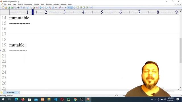The height and width of the screenshot is (102, 182).
Task: Open Mail app from taskbar
Action: point(36,99)
